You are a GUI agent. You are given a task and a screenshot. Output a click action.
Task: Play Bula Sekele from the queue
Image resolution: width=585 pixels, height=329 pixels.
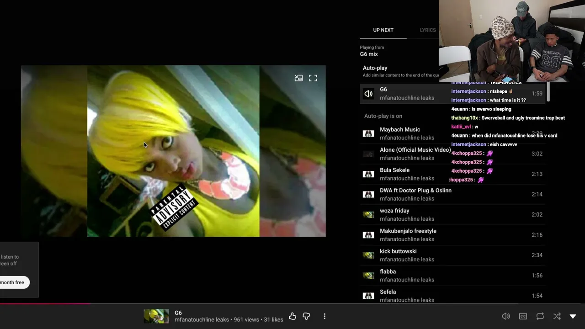[x=394, y=170]
